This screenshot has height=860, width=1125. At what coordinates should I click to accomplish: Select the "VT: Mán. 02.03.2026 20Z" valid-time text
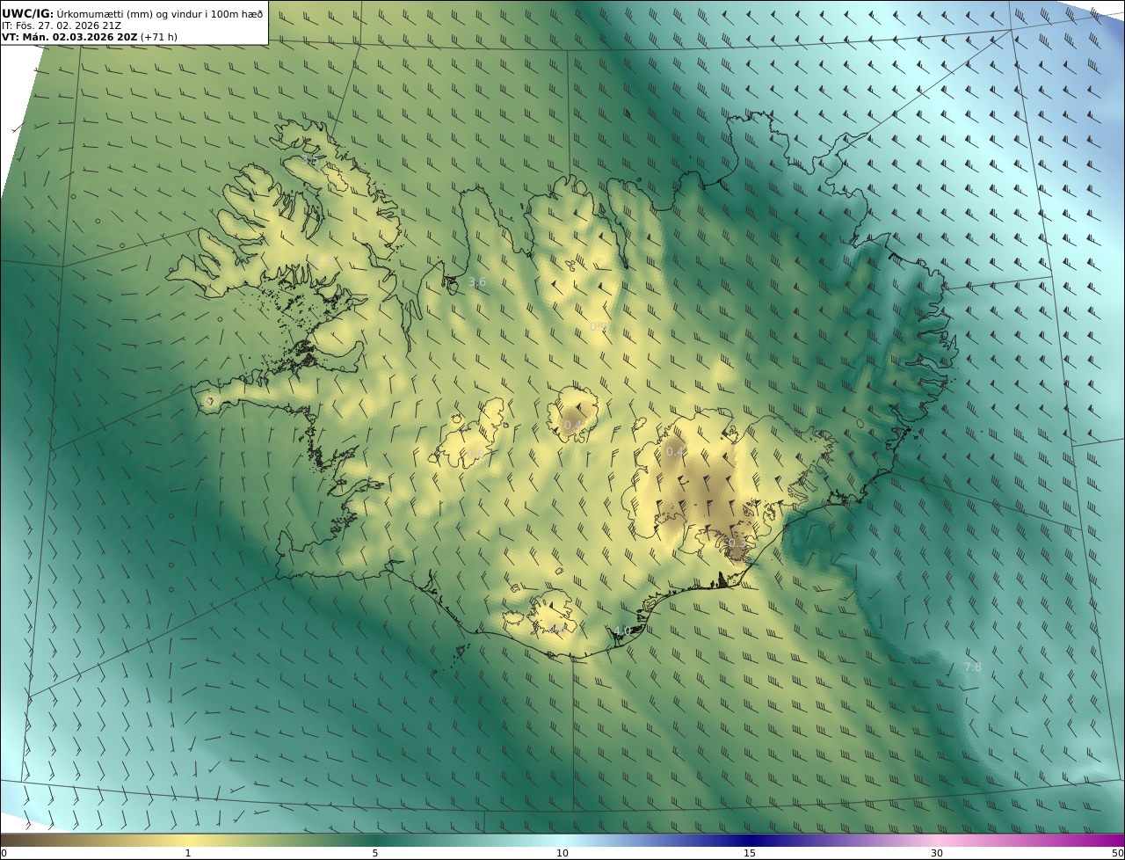[69, 38]
